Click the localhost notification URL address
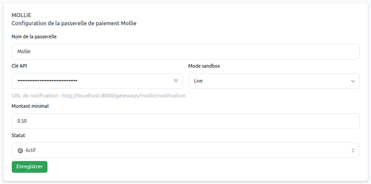The height and width of the screenshot is (184, 371). 123,96
